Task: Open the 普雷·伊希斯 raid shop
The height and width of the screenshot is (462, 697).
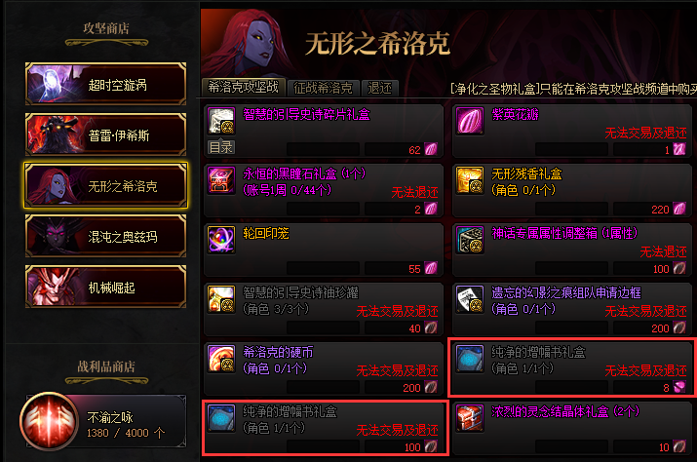Action: [106, 135]
